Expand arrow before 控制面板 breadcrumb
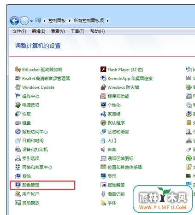This screenshot has height=215, width=195. coord(45,21)
